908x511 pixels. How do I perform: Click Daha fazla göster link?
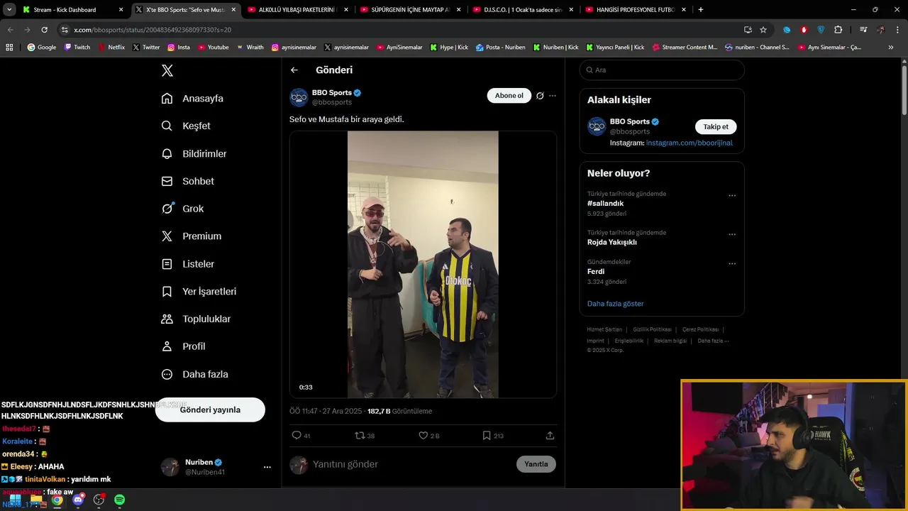616,304
